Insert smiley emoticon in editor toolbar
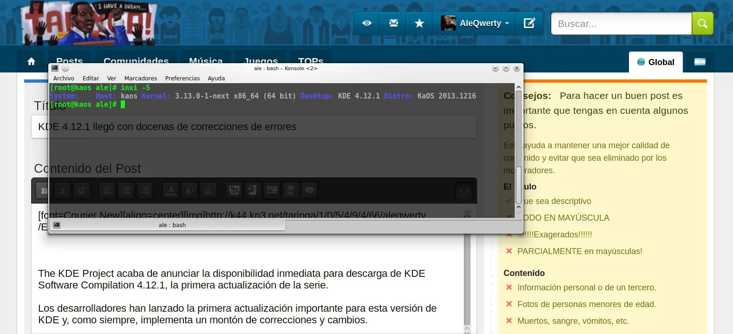Viewport: 733px width, 334px height. point(291,190)
